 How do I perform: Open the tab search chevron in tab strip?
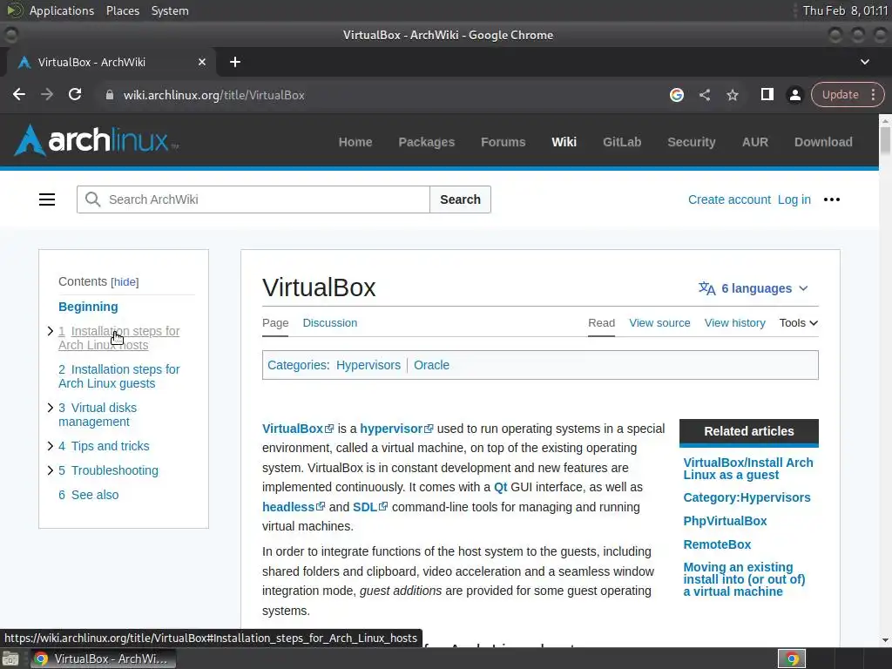[x=865, y=62]
